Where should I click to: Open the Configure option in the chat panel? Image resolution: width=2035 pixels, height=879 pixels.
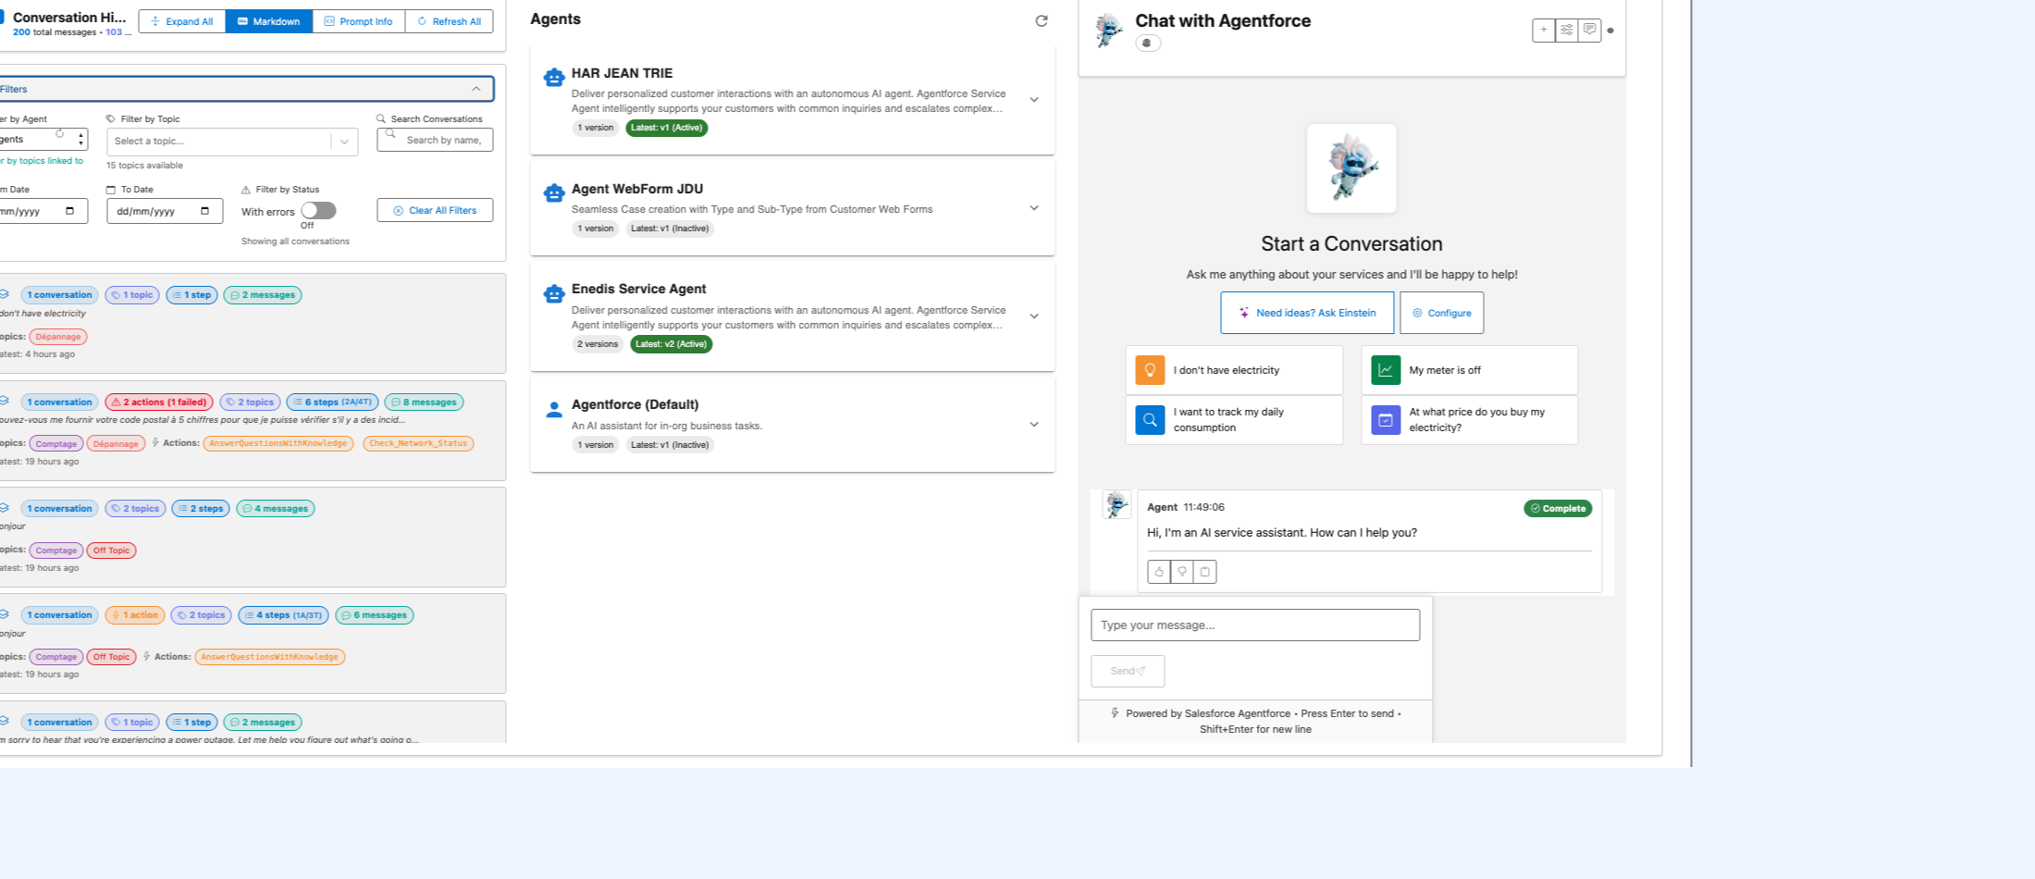(x=1441, y=313)
